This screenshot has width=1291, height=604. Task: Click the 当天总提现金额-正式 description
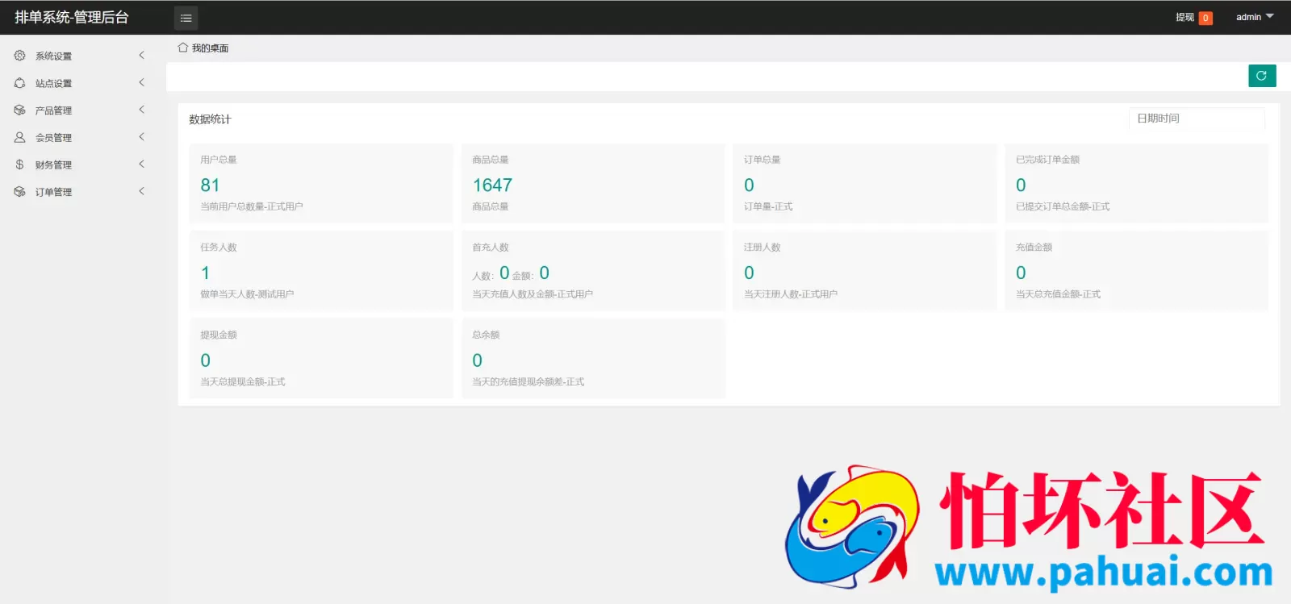[242, 382]
